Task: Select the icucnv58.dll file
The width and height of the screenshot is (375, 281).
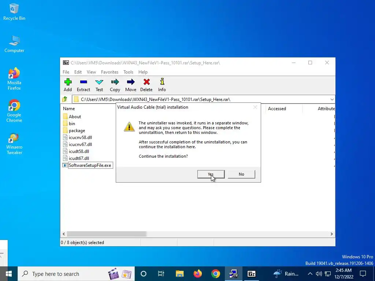Action: (x=78, y=138)
